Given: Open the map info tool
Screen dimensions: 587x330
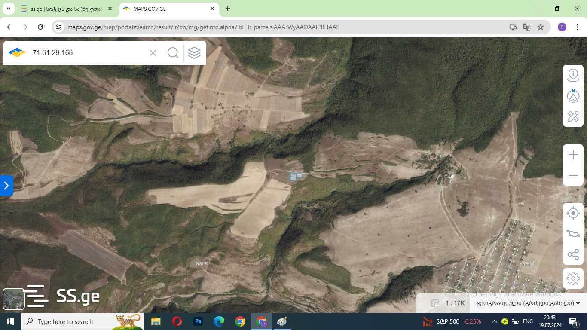Looking at the screenshot, I should (x=573, y=75).
